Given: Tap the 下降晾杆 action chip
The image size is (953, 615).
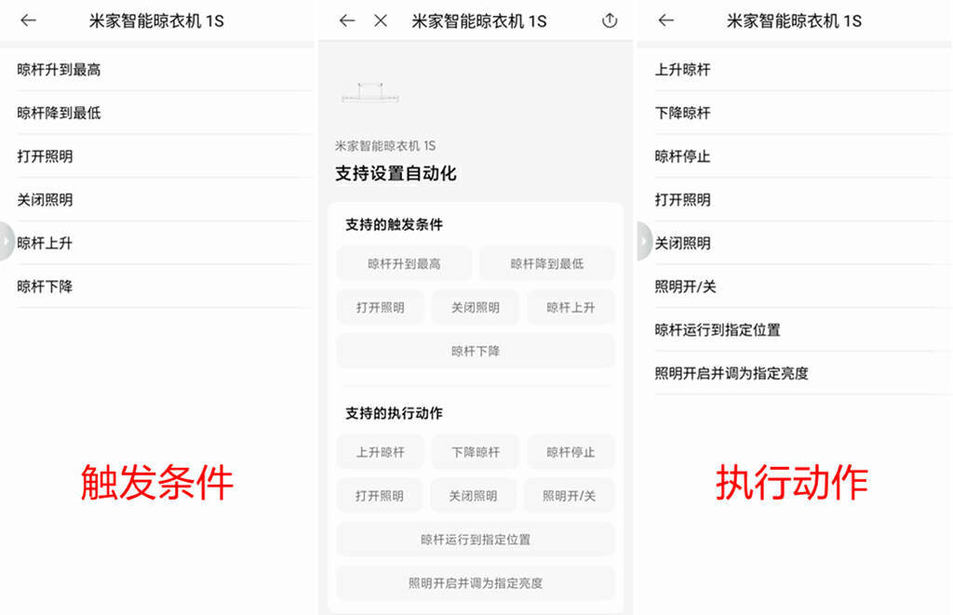Looking at the screenshot, I should click(x=476, y=452).
